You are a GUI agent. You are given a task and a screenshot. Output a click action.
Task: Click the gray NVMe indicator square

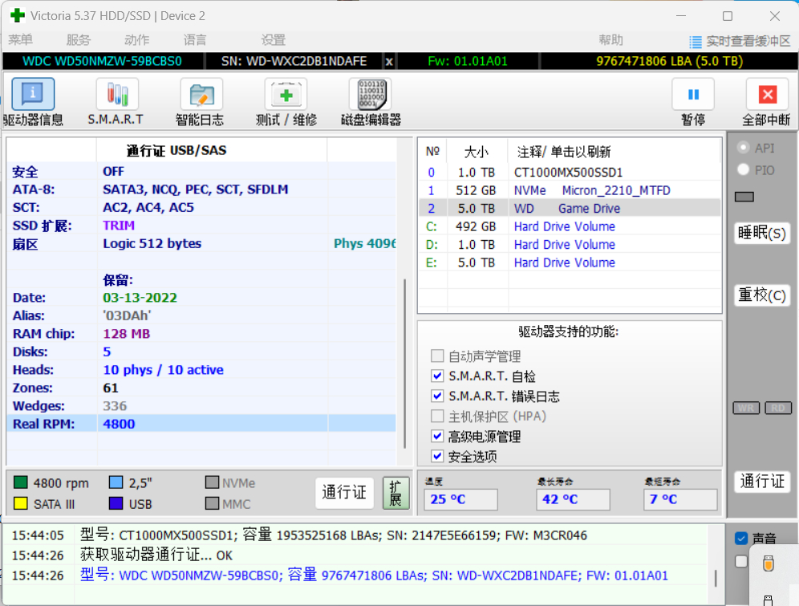point(212,482)
